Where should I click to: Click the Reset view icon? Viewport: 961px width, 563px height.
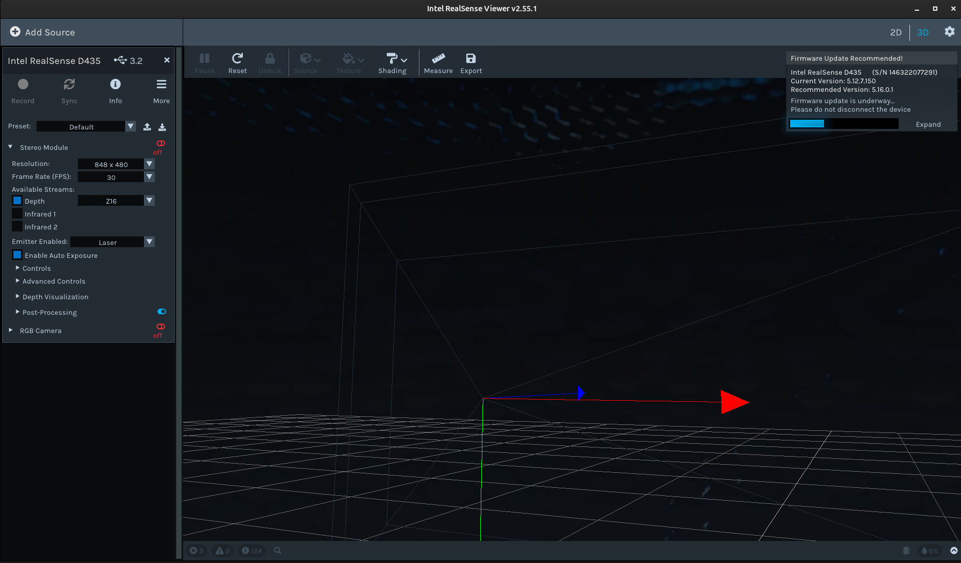pyautogui.click(x=237, y=59)
